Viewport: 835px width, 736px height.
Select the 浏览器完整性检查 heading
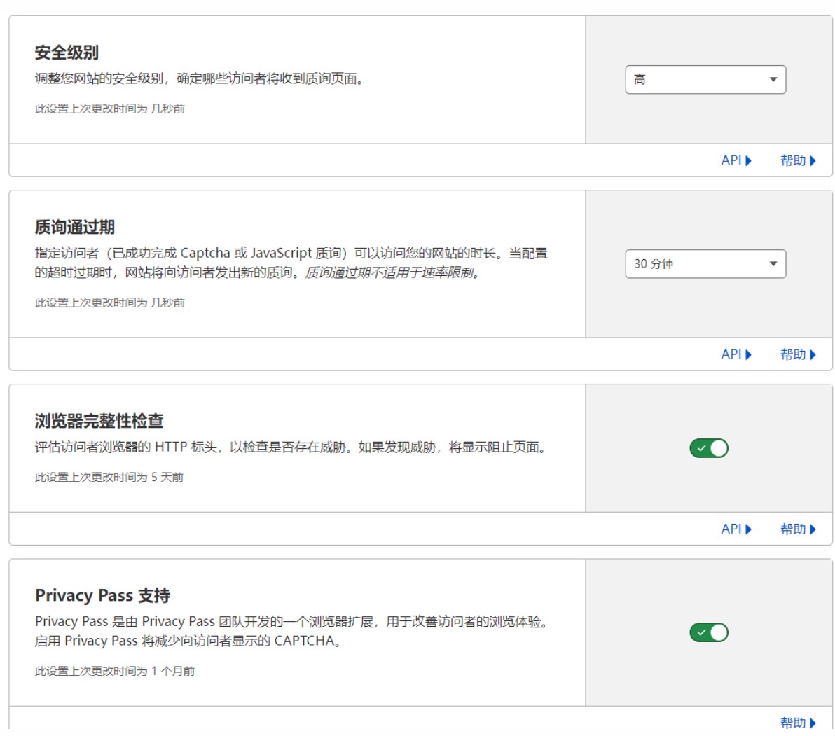coord(99,421)
